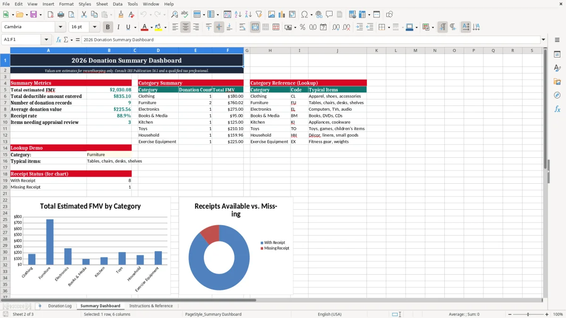Click the Copy icon

94,15
